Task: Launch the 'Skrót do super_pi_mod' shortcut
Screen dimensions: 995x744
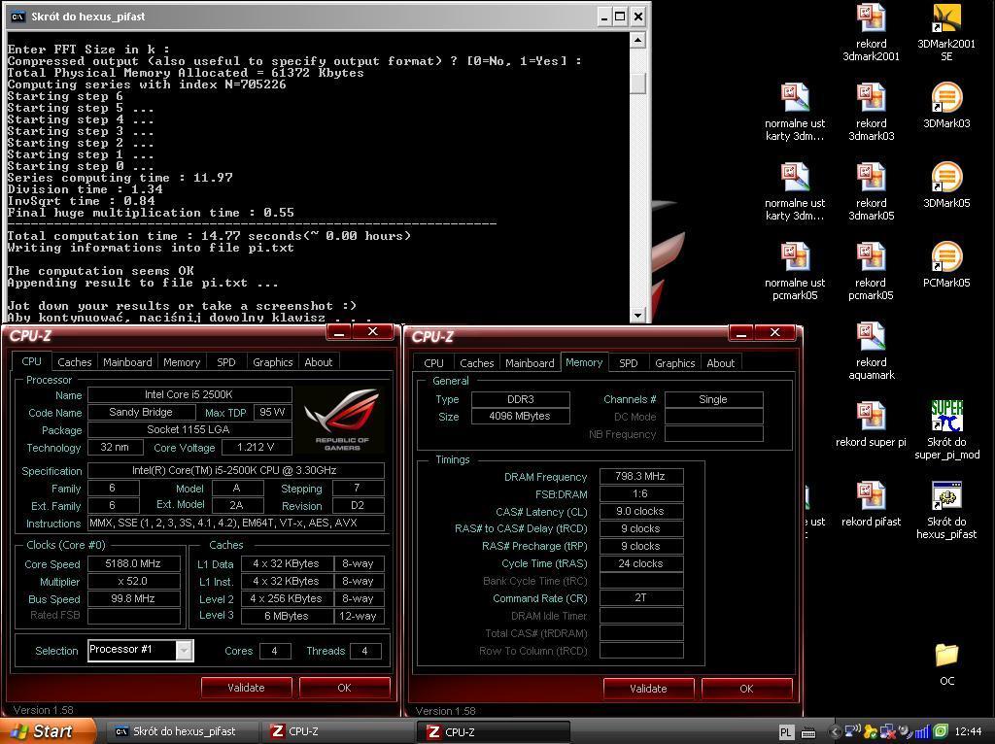Action: (946, 430)
